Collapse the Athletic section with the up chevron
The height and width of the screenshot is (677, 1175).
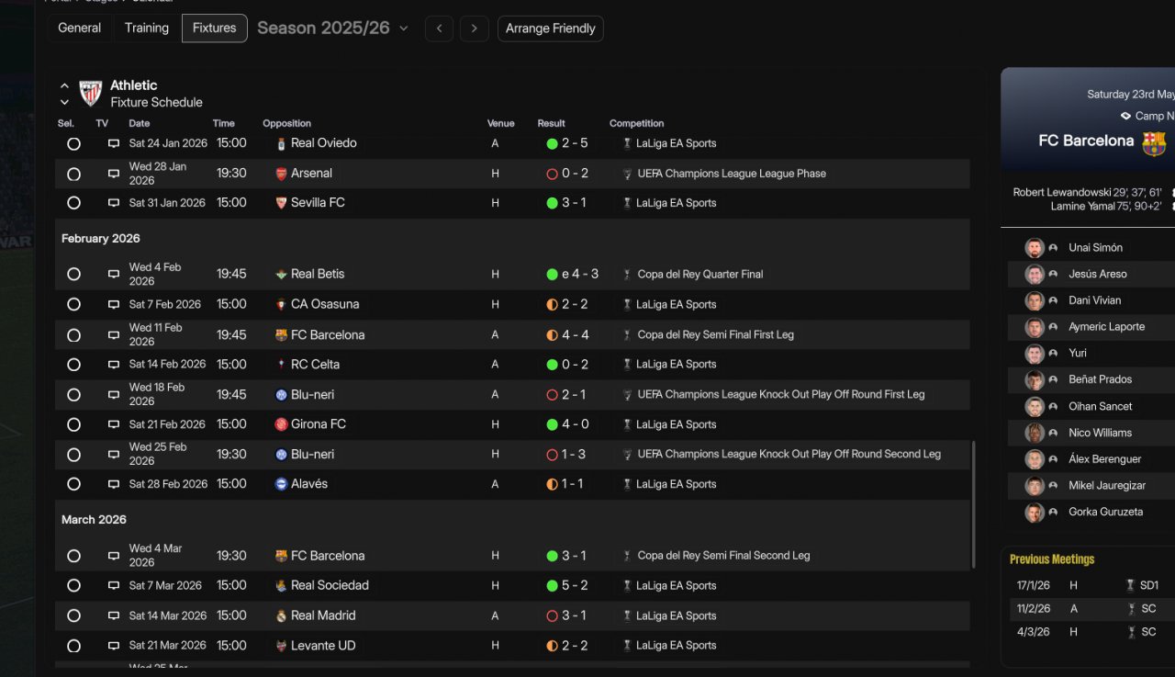pyautogui.click(x=64, y=86)
